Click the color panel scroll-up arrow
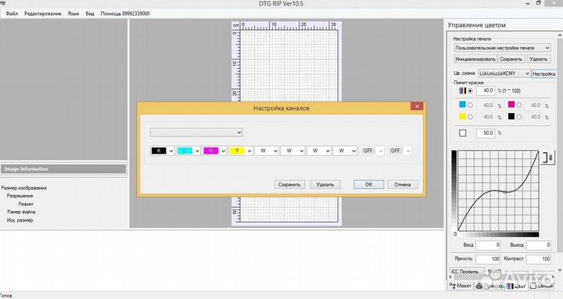Screen dimensions: 563x299 [x=560, y=35]
